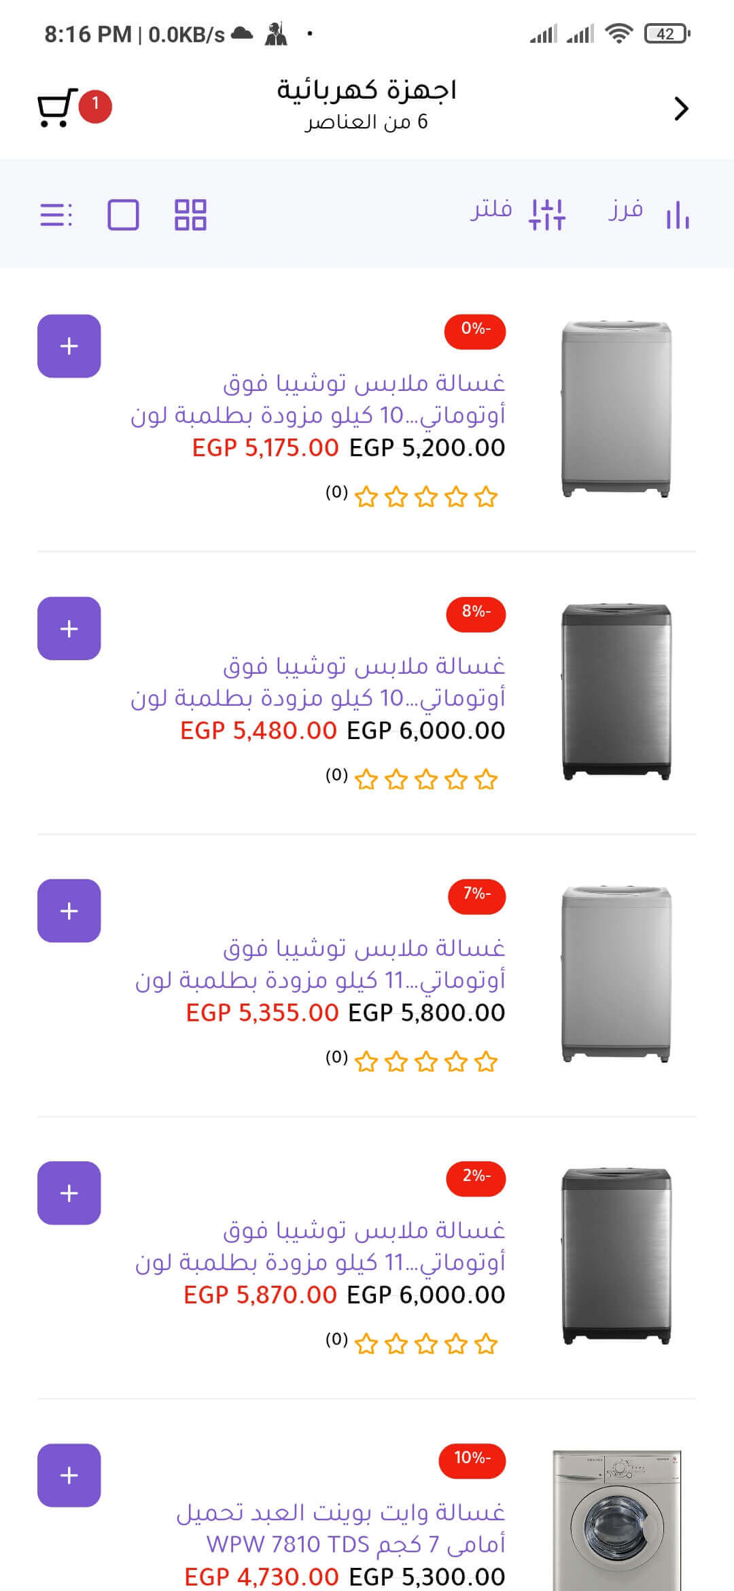Add the EGP 5,355.00 Toshiba washer to cart
The width and height of the screenshot is (734, 1591).
click(69, 910)
